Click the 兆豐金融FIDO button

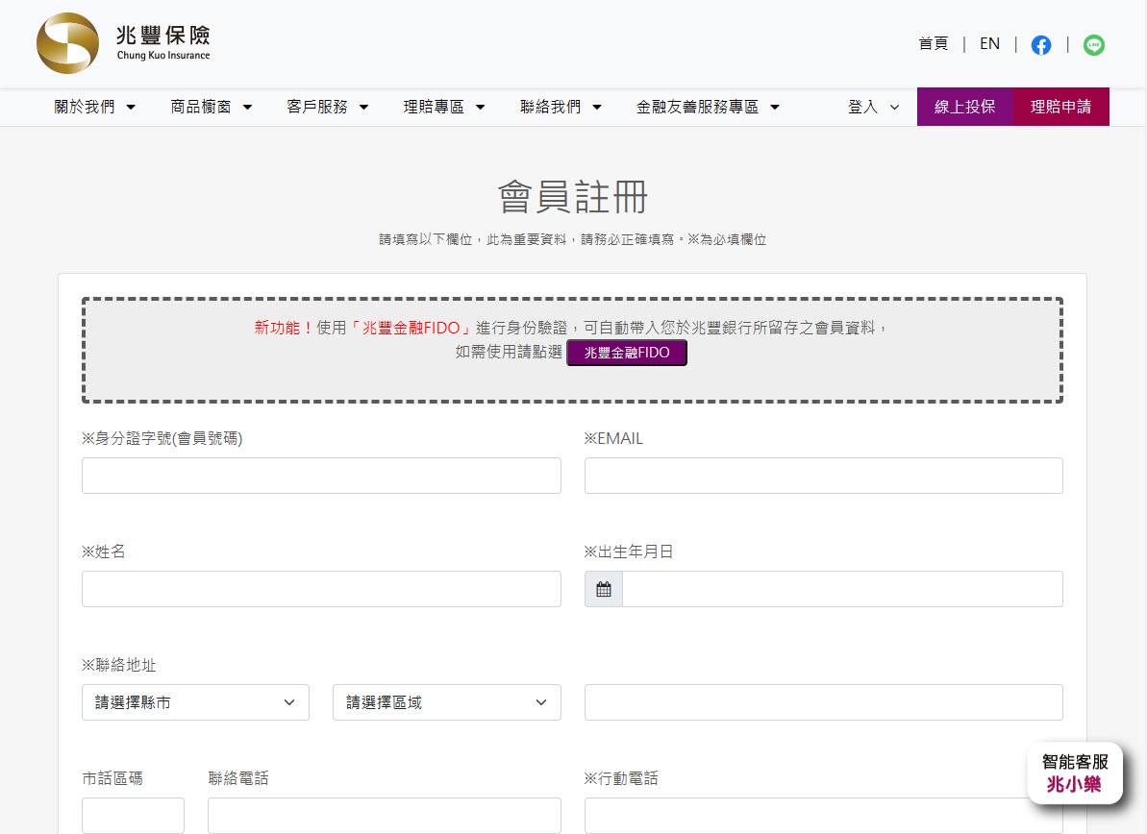pos(627,353)
